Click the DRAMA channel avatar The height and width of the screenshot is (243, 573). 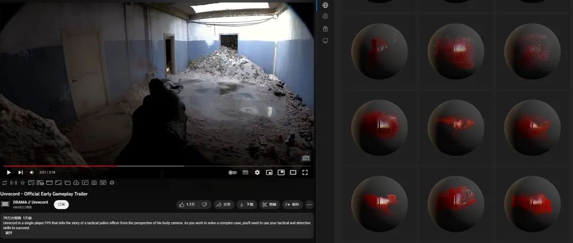click(5, 204)
